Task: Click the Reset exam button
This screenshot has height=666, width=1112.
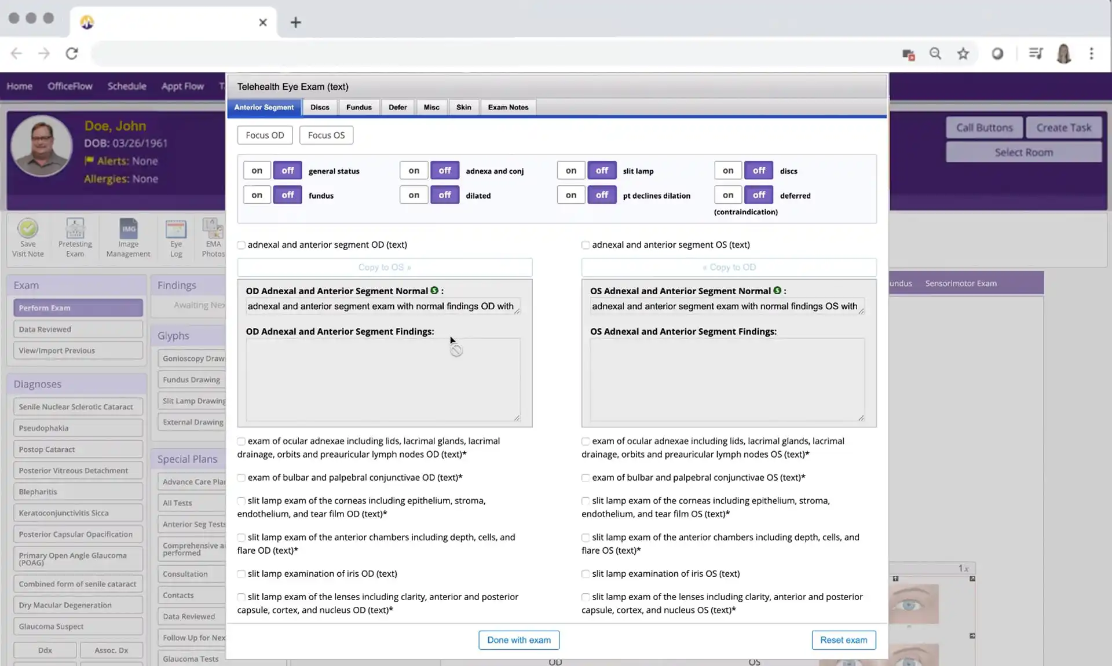Action: [x=843, y=640]
